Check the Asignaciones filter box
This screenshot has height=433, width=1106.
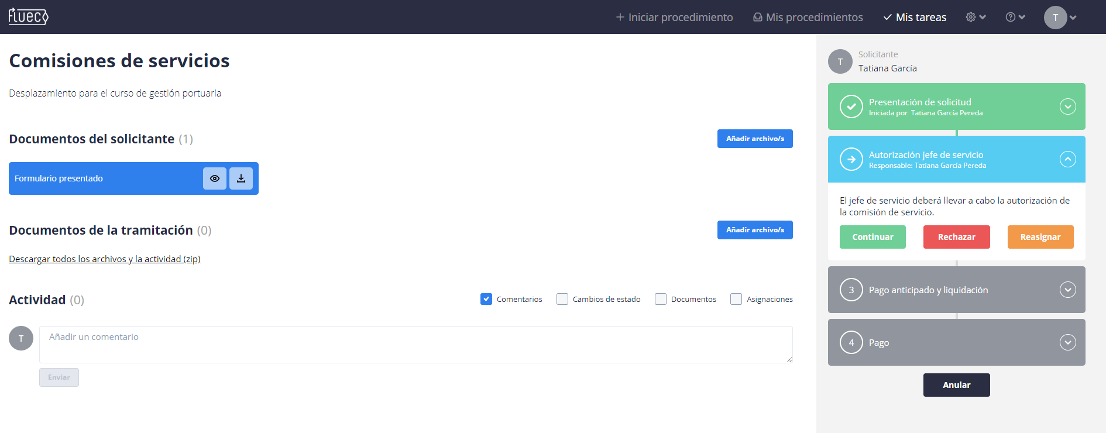click(736, 299)
